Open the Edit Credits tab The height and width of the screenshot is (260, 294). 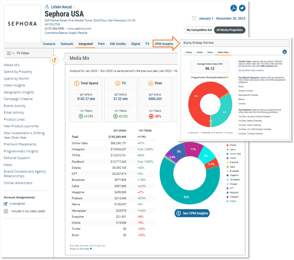click(118, 44)
